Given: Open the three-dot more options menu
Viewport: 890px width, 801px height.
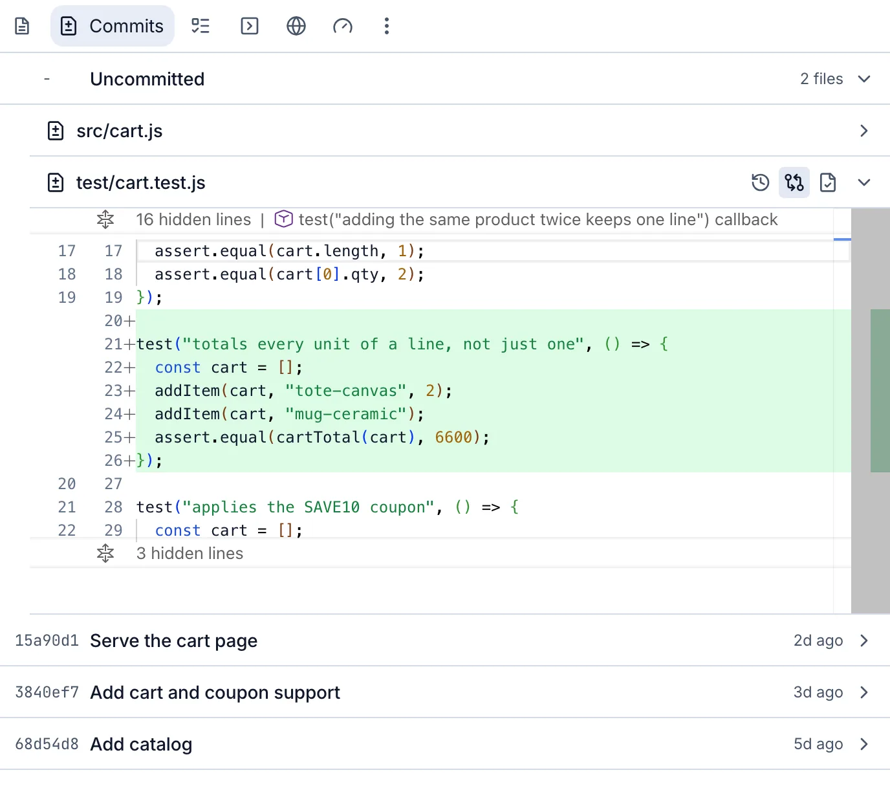Looking at the screenshot, I should point(387,26).
